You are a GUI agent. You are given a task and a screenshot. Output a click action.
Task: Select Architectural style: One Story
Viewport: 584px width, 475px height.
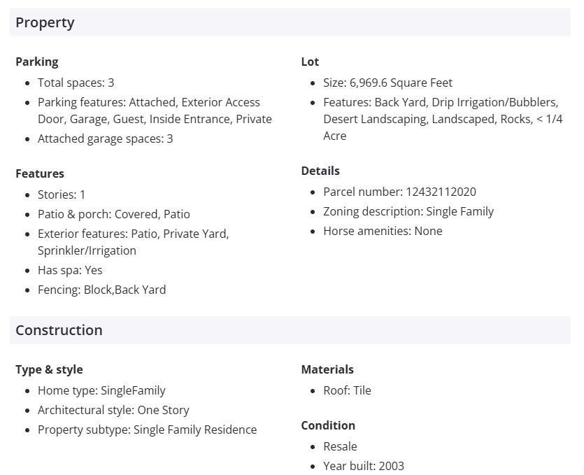(113, 410)
